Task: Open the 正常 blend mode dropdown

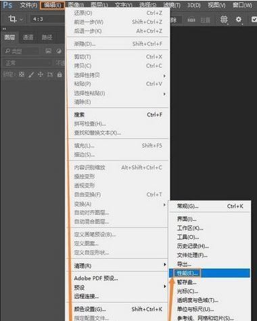Action: tap(27, 63)
